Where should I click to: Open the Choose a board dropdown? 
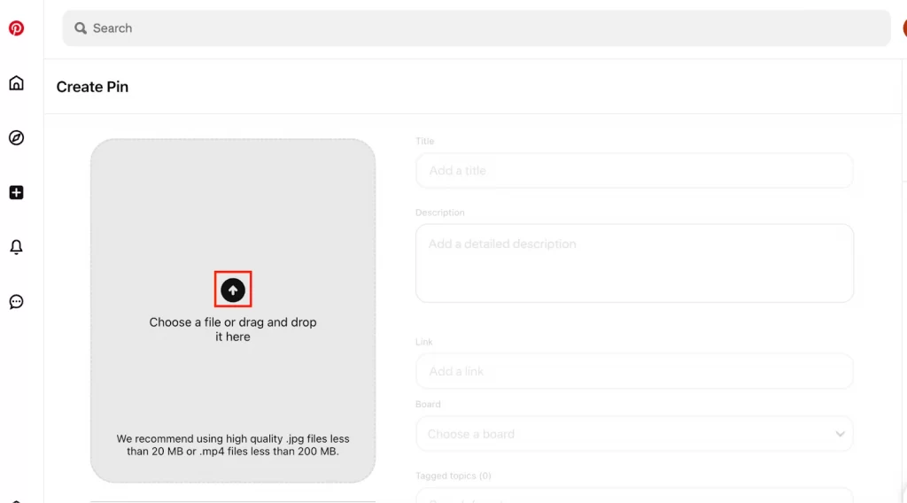point(634,434)
